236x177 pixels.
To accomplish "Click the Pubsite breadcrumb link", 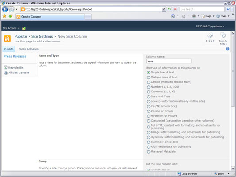I will click(x=21, y=36).
